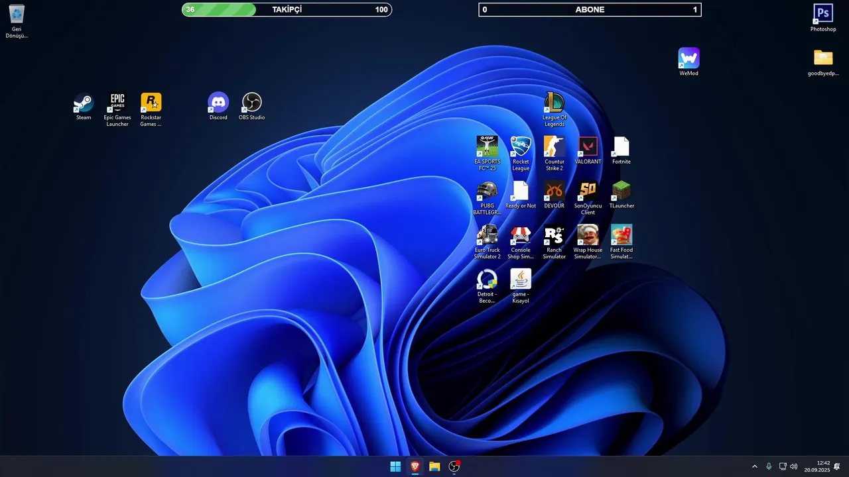Select the Photoshop desktop shortcut
This screenshot has width=849, height=477.
pyautogui.click(x=823, y=18)
